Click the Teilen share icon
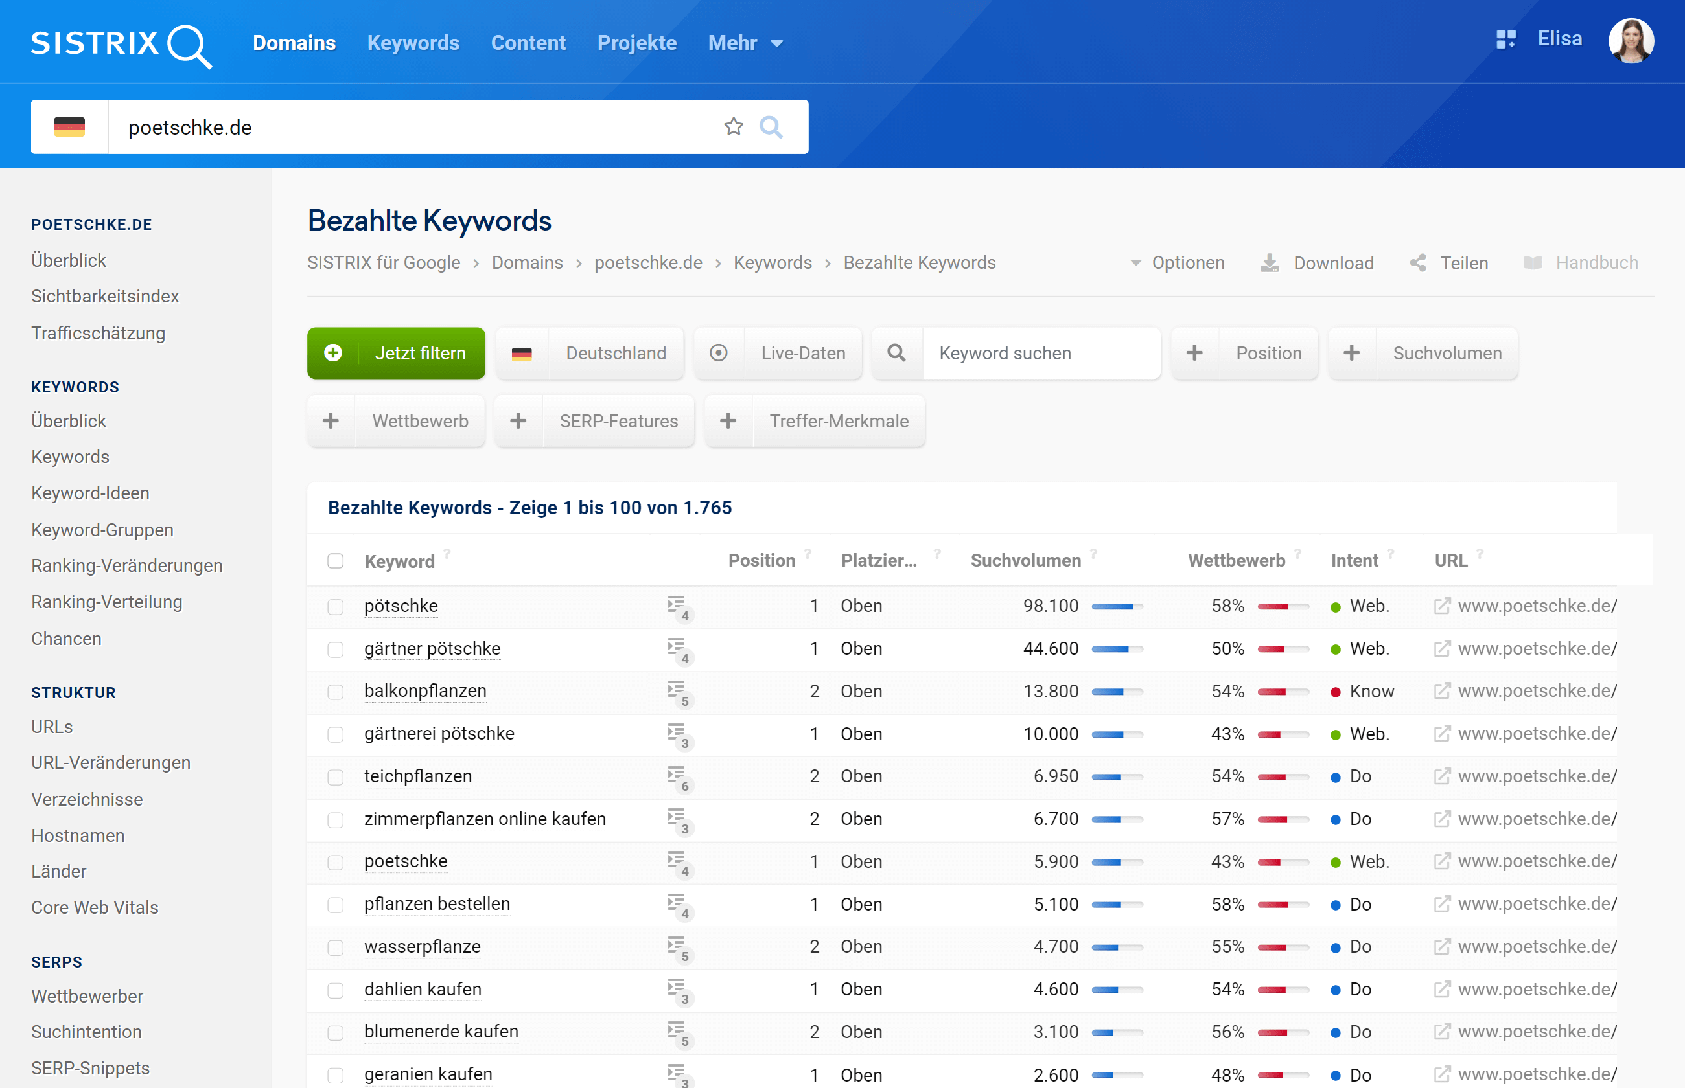The height and width of the screenshot is (1088, 1685). [x=1418, y=263]
